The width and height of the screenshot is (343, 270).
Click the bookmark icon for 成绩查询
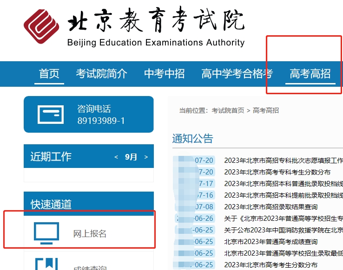[46, 264]
